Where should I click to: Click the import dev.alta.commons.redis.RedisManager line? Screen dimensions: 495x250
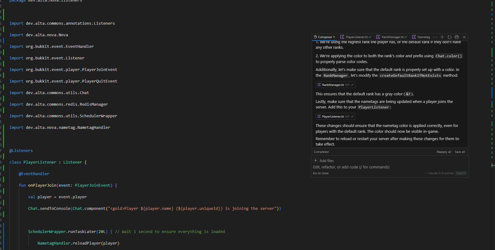coord(59,104)
